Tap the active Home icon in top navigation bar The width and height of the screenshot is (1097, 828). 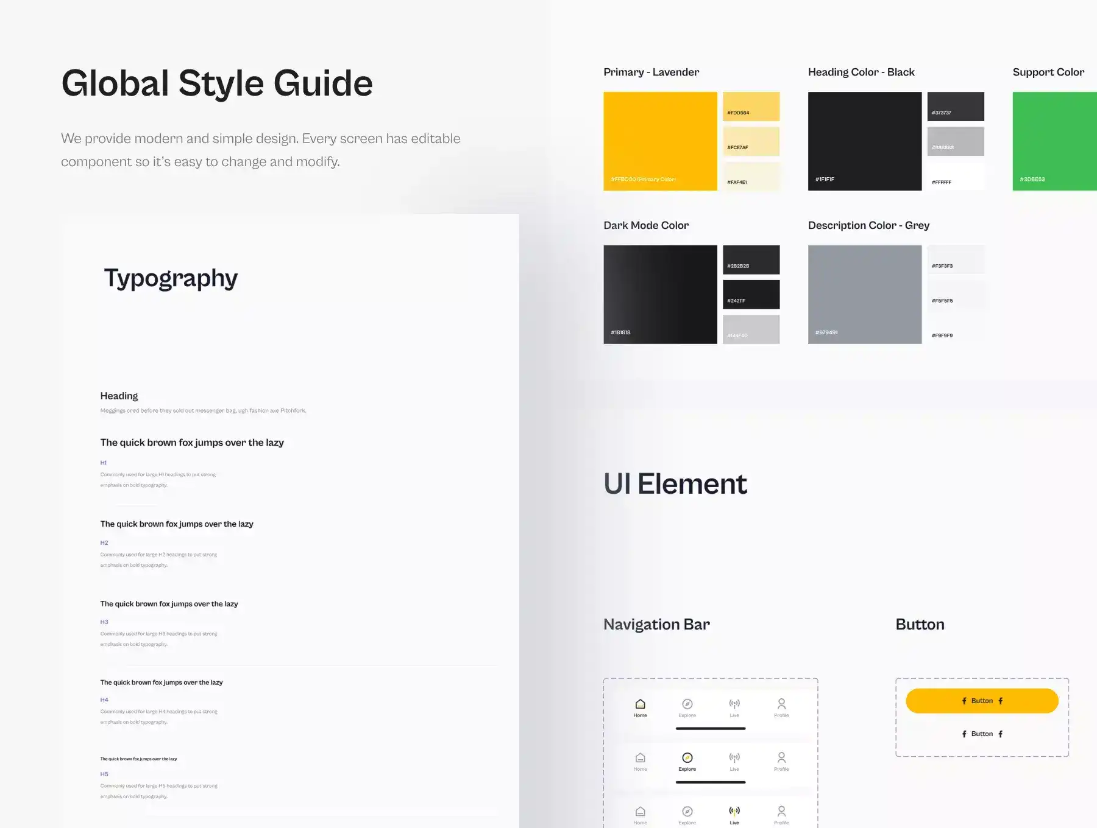(640, 704)
